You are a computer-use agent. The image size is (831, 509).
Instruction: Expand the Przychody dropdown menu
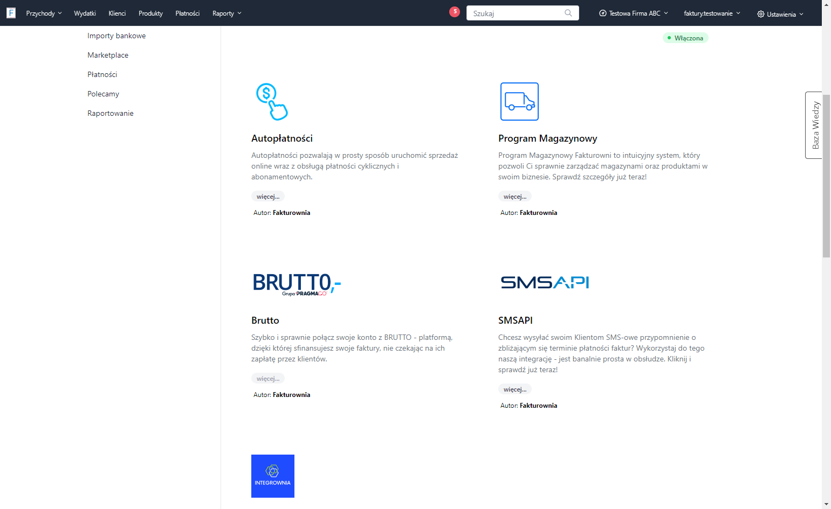[x=44, y=13]
